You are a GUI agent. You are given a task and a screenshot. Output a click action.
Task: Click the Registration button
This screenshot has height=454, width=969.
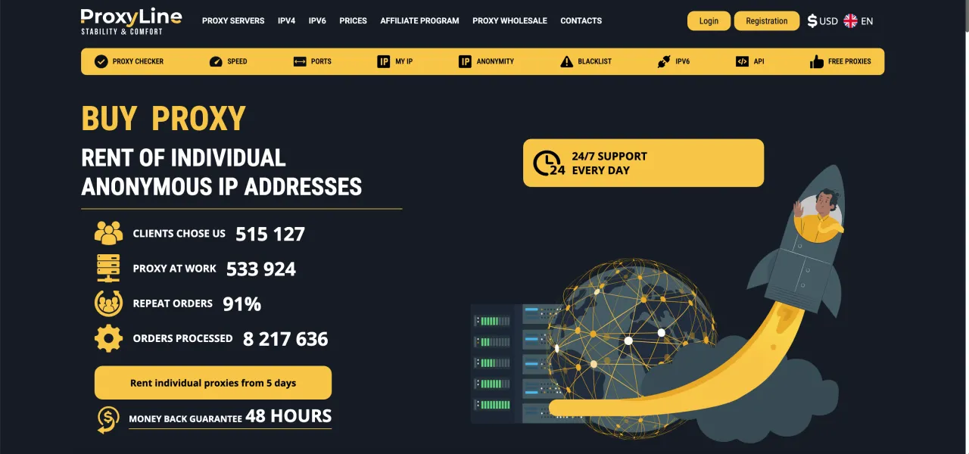point(766,21)
